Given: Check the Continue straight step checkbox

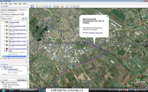Looking at the screenshot, I should [5, 22].
